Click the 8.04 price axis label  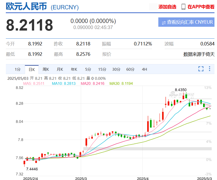tap(19, 122)
